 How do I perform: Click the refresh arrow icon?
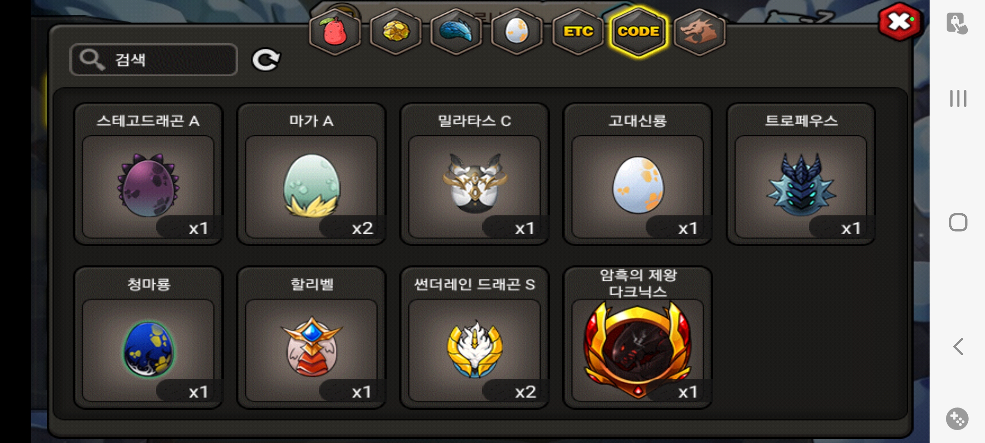click(266, 60)
